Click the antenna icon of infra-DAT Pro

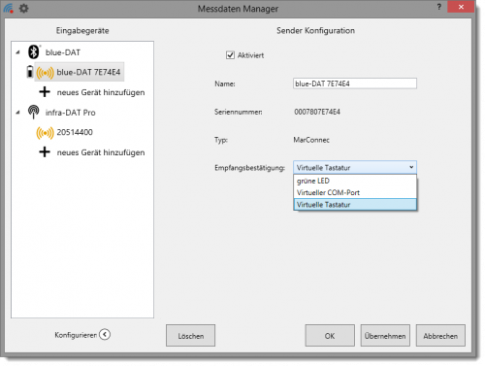click(x=34, y=112)
